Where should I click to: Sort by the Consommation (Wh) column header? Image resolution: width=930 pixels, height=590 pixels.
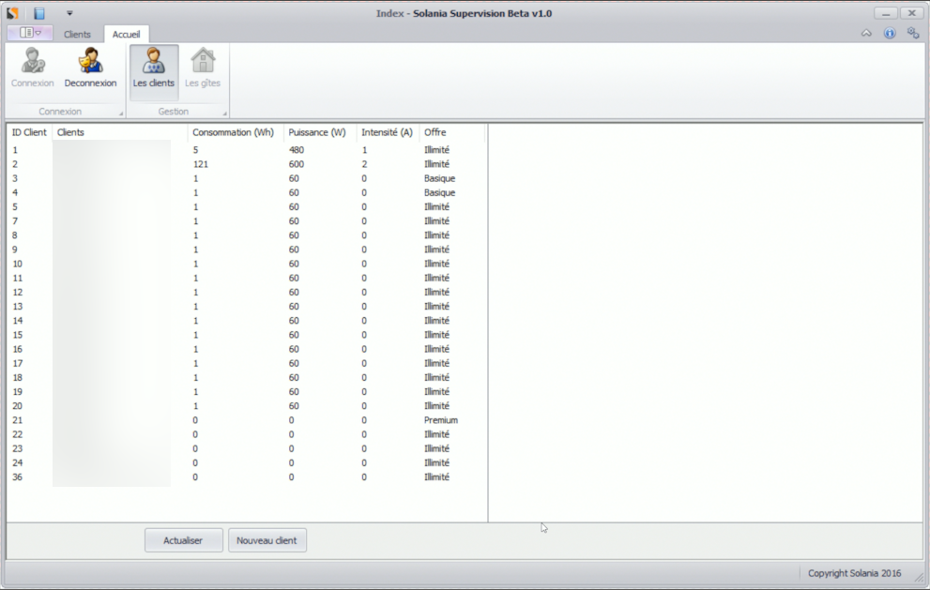234,132
